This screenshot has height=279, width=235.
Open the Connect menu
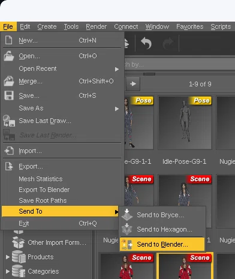[x=126, y=26]
